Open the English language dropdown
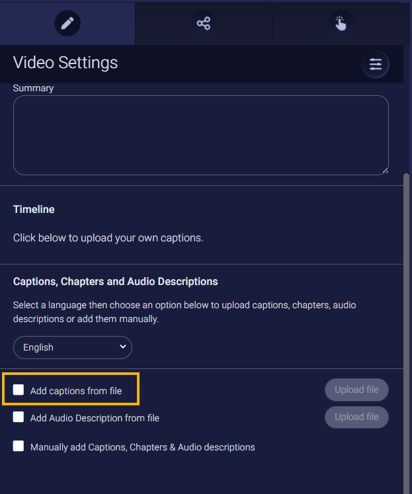 (72, 347)
